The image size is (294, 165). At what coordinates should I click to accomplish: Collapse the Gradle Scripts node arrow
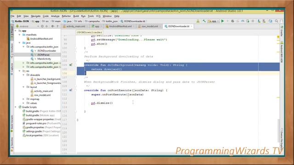[x=16, y=107]
